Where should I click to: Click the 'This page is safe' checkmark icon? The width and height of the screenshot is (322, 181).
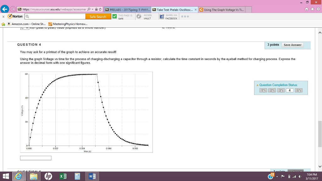[x=114, y=16]
